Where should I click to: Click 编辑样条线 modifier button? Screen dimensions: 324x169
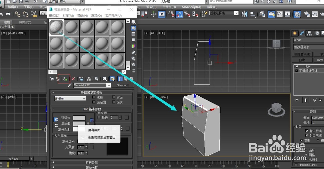point(302,54)
